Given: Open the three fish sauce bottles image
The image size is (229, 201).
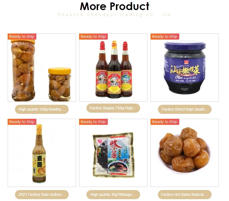Looking at the screenshot, I should (x=113, y=68).
